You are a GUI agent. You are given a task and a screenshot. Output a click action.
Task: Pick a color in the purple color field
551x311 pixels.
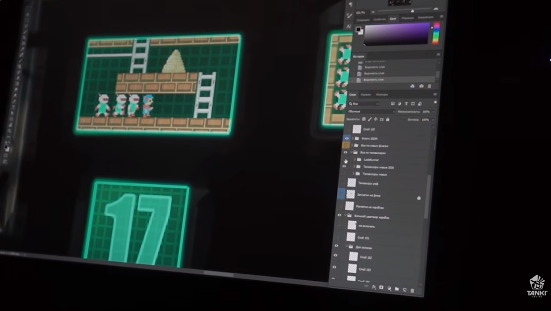pos(396,34)
